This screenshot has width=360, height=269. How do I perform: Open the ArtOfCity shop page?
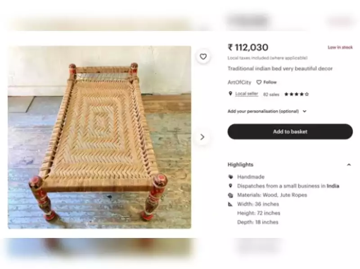239,82
